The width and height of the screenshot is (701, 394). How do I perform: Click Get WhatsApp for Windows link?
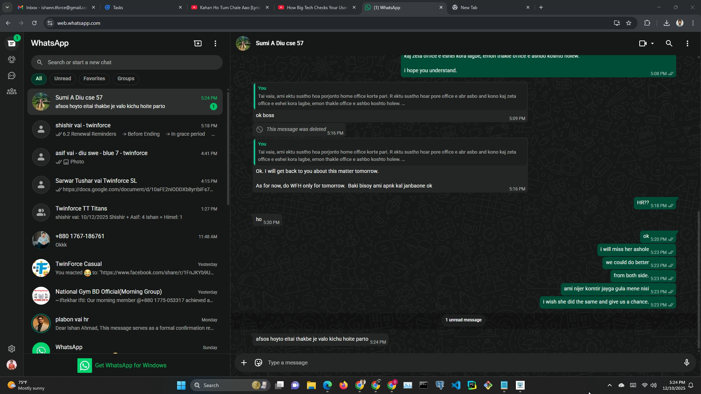point(130,365)
